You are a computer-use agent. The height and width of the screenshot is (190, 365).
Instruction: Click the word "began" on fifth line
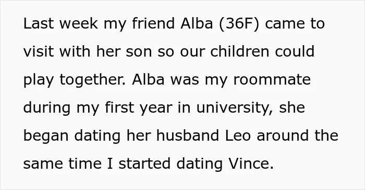point(46,136)
